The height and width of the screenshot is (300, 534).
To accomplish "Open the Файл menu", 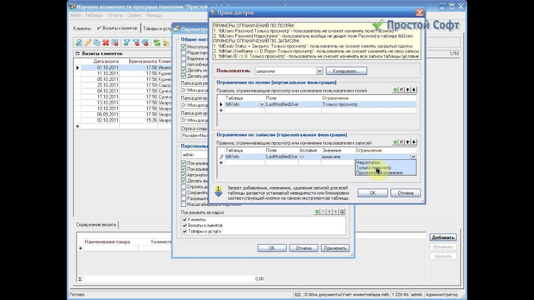I will tap(76, 15).
